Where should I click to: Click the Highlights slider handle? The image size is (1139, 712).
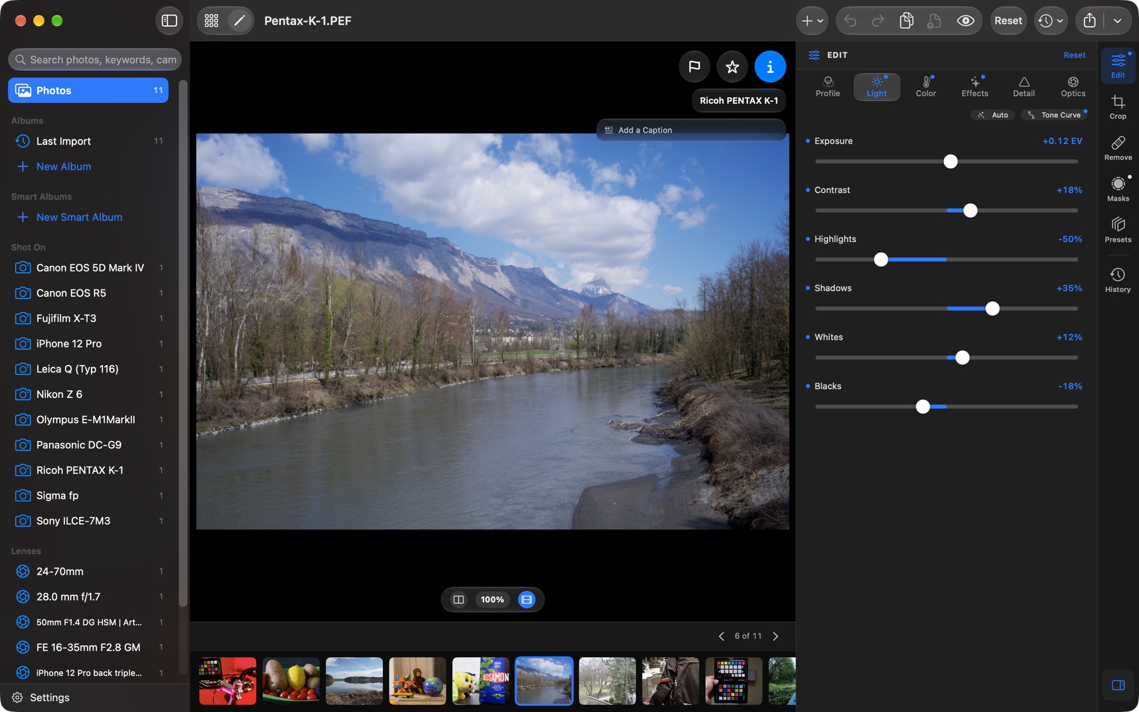[x=881, y=260]
